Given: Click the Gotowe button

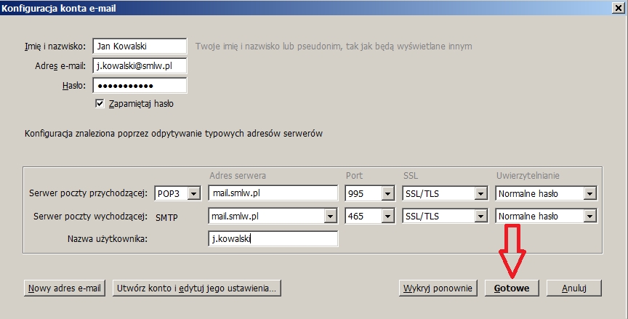Looking at the screenshot, I should pyautogui.click(x=512, y=288).
